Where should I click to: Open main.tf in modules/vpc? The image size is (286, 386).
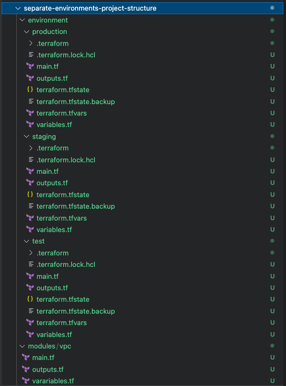pos(43,357)
